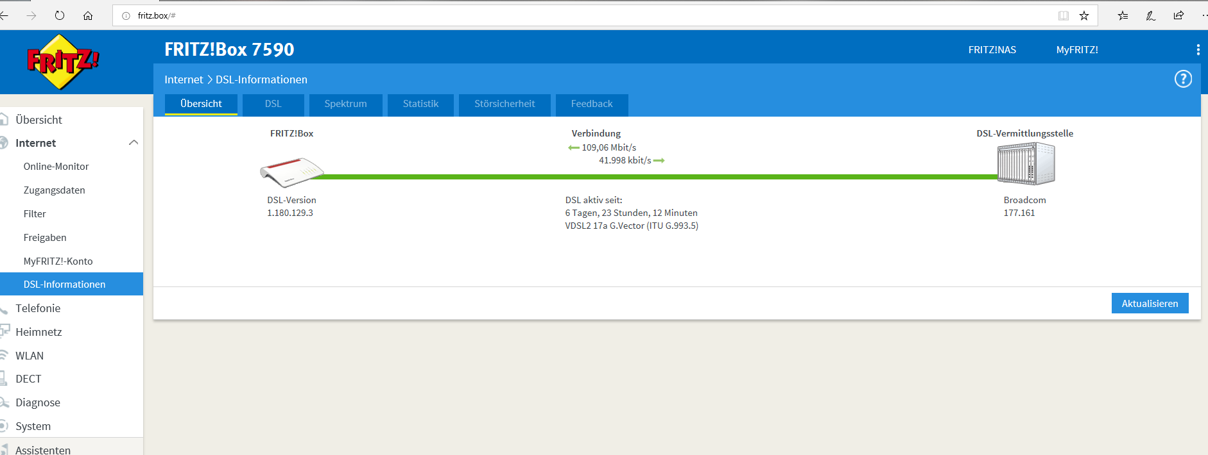Click the FRITZ!Box router image

click(292, 172)
